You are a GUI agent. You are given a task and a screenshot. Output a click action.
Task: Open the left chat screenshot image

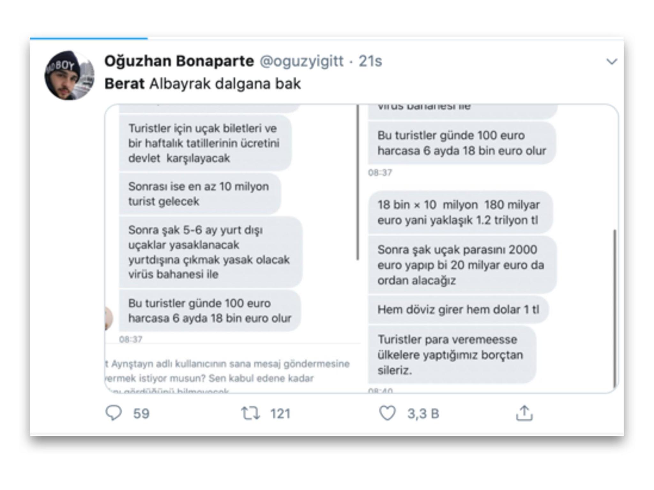(x=232, y=249)
